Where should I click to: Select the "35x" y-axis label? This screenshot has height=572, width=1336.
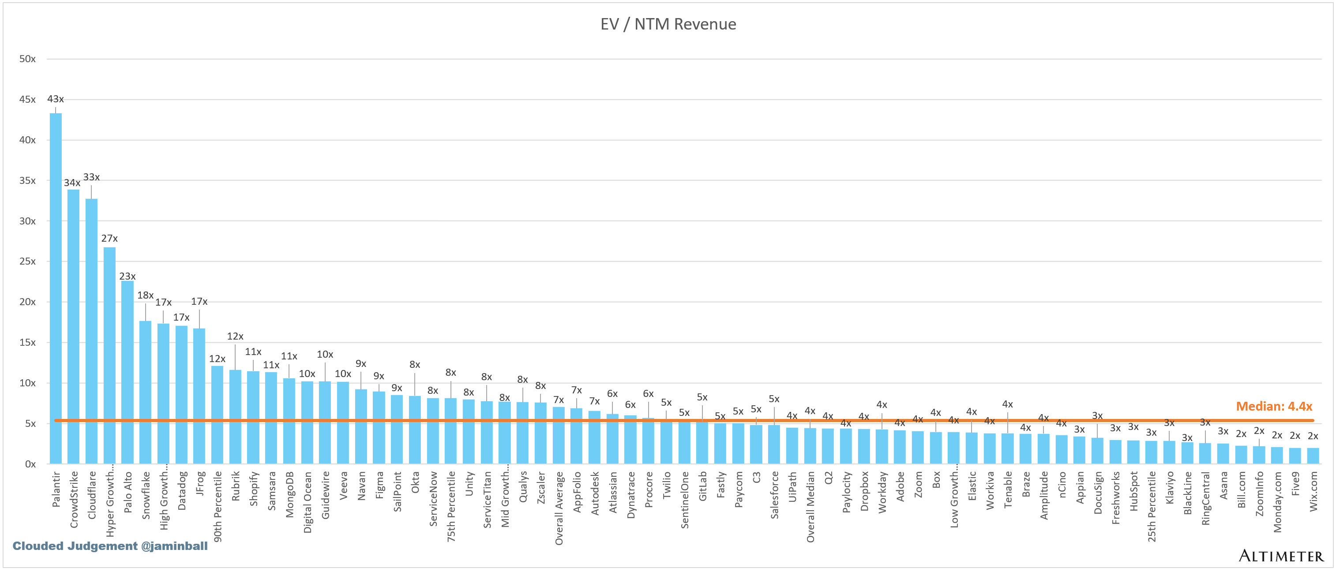27,180
